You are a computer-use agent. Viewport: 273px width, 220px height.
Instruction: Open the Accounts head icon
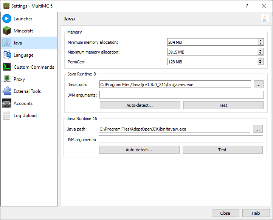point(7,103)
